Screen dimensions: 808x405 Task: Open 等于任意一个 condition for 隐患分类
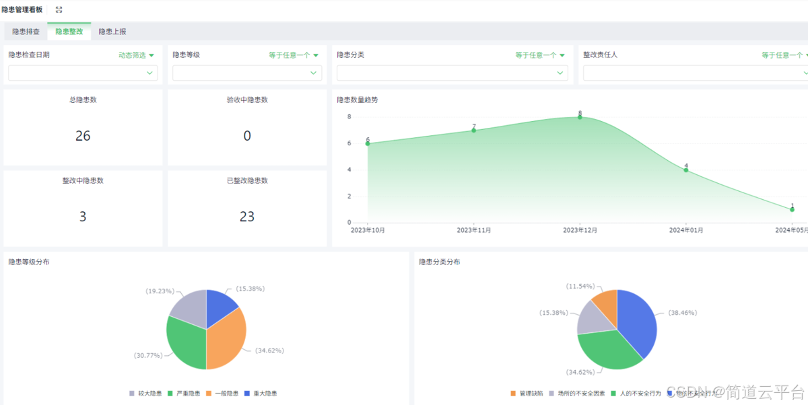(x=540, y=55)
